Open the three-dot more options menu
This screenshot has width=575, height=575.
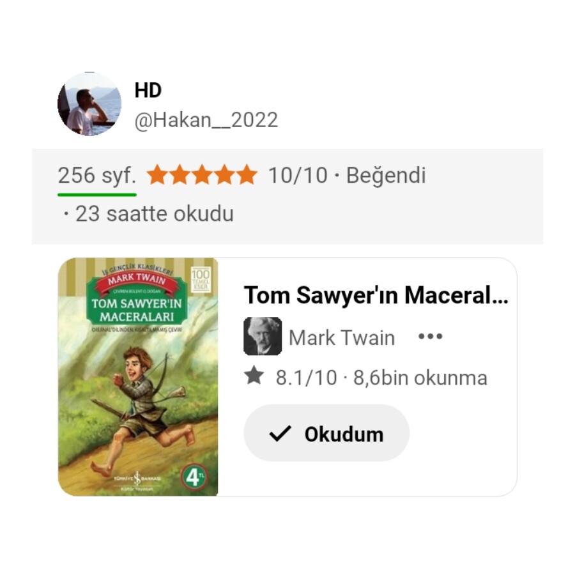pyautogui.click(x=431, y=336)
